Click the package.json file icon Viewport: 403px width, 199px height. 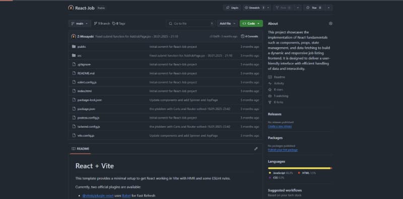pyautogui.click(x=74, y=109)
